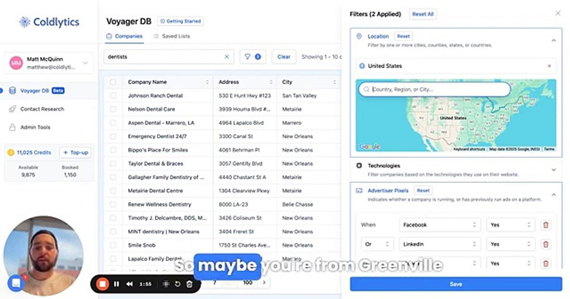Image resolution: width=570 pixels, height=299 pixels.
Task: Open the Or operator dropdown beside LinkedIn
Action: (x=377, y=244)
